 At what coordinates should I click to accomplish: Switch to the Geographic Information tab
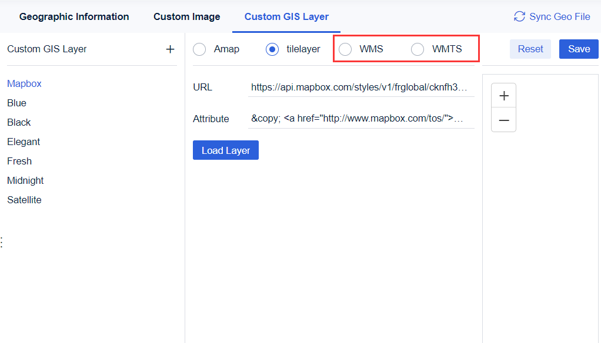coord(74,16)
